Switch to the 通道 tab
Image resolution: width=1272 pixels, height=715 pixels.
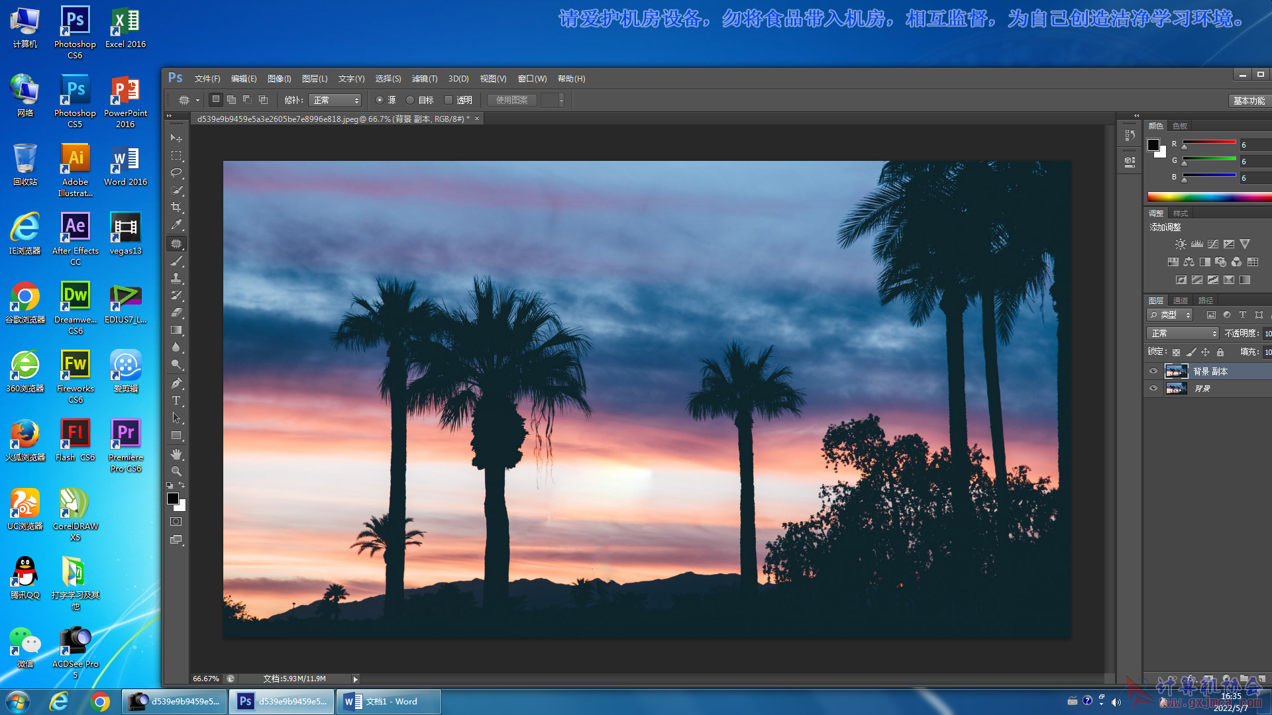1181,301
